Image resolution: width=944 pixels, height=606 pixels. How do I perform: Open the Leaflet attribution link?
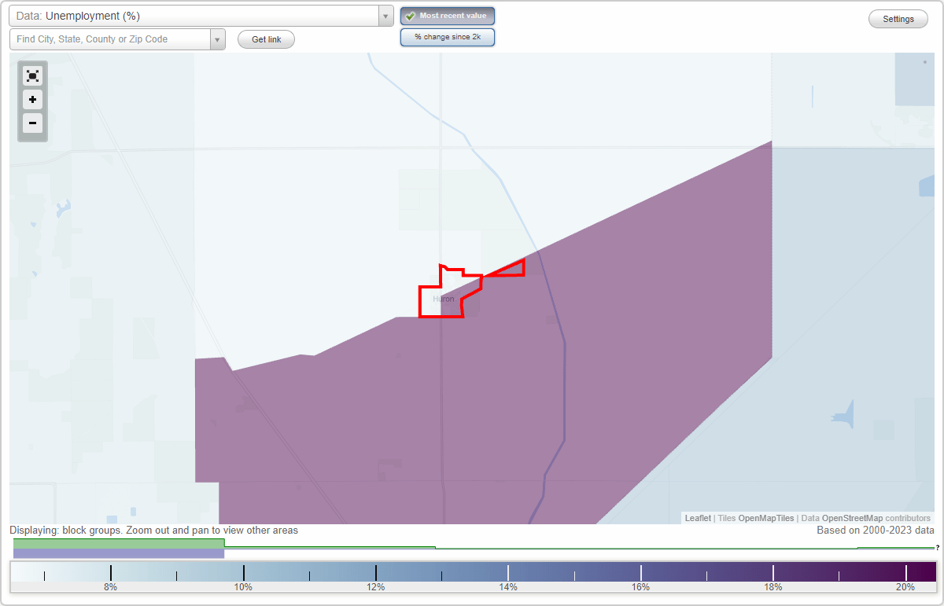point(698,518)
